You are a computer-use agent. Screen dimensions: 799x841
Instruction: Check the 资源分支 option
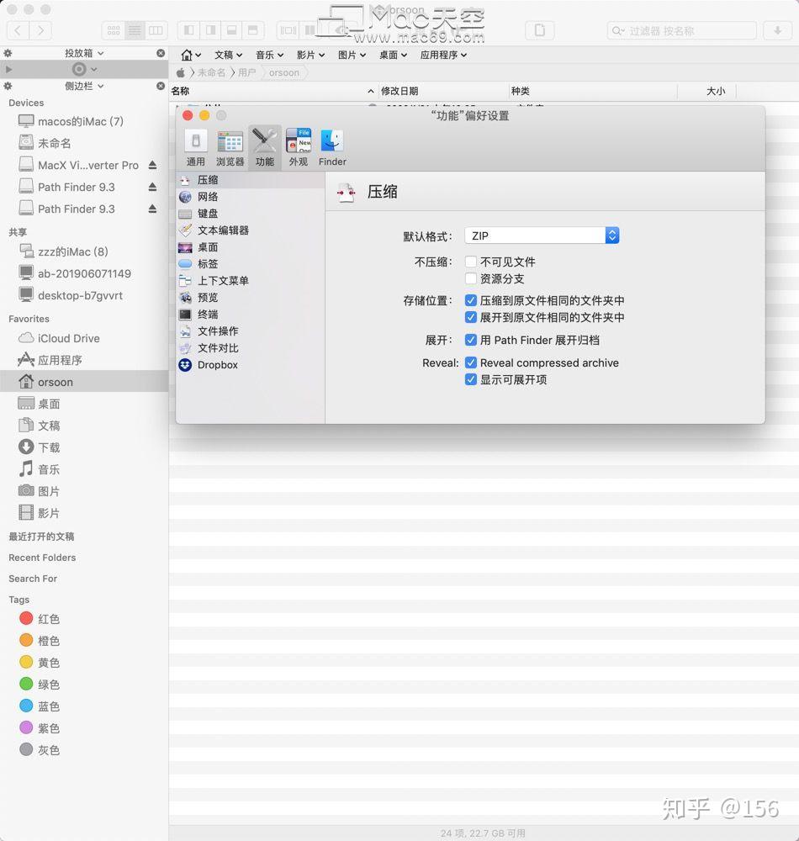pos(471,278)
